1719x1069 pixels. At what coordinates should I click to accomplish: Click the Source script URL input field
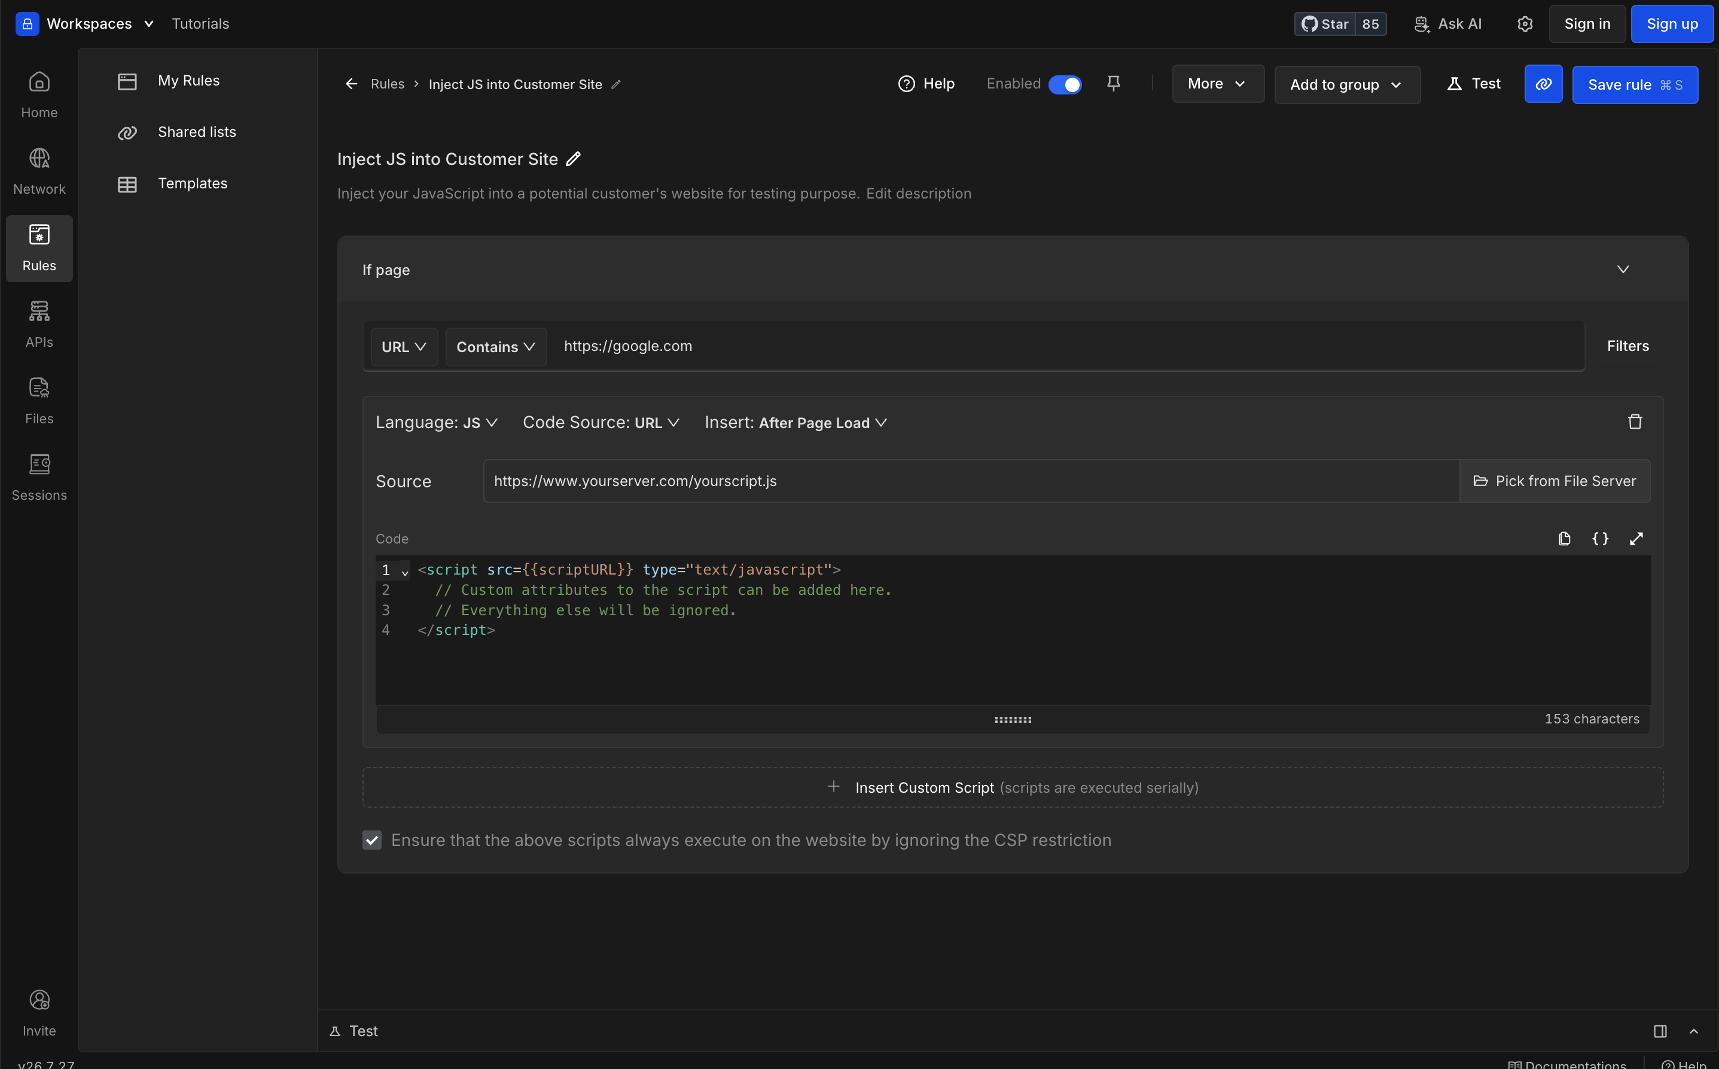tap(971, 481)
